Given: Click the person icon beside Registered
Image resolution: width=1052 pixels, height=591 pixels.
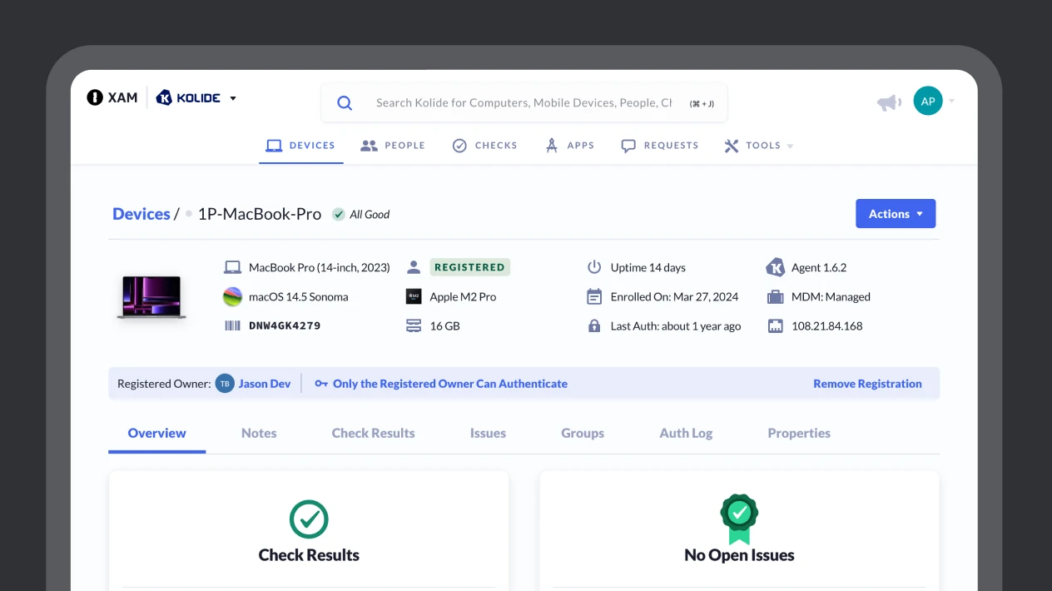Looking at the screenshot, I should click(x=414, y=267).
